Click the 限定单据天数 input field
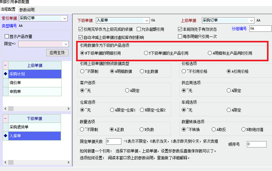The width and height of the screenshot is (272, 171). [x=113, y=141]
